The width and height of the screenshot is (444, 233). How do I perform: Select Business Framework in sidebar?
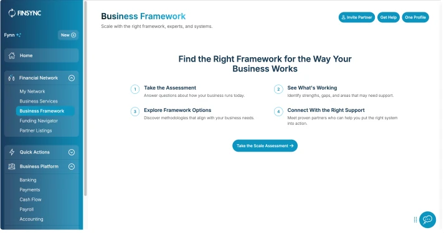[x=45, y=111]
